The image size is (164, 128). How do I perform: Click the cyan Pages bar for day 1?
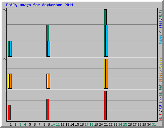pyautogui.click(x=11, y=49)
